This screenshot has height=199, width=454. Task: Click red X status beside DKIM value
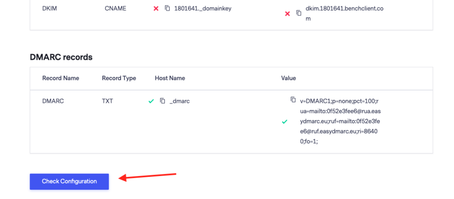(287, 14)
